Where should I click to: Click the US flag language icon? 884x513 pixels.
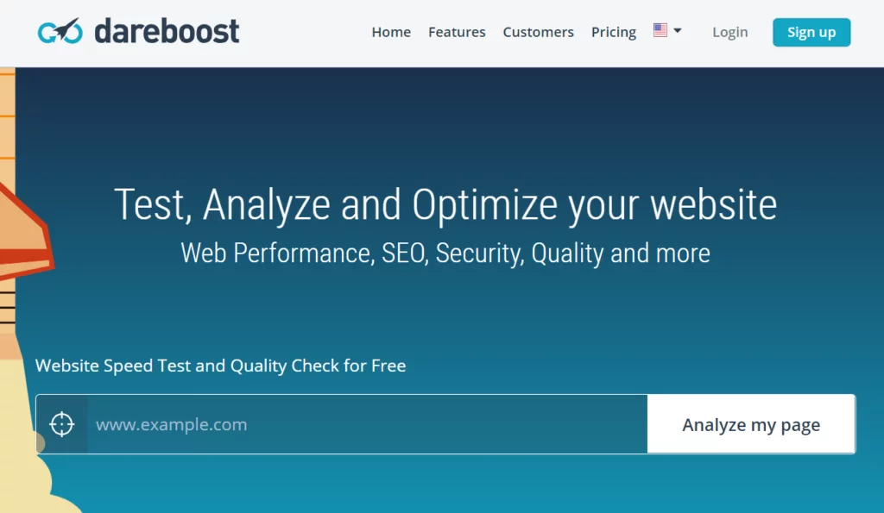tap(660, 30)
